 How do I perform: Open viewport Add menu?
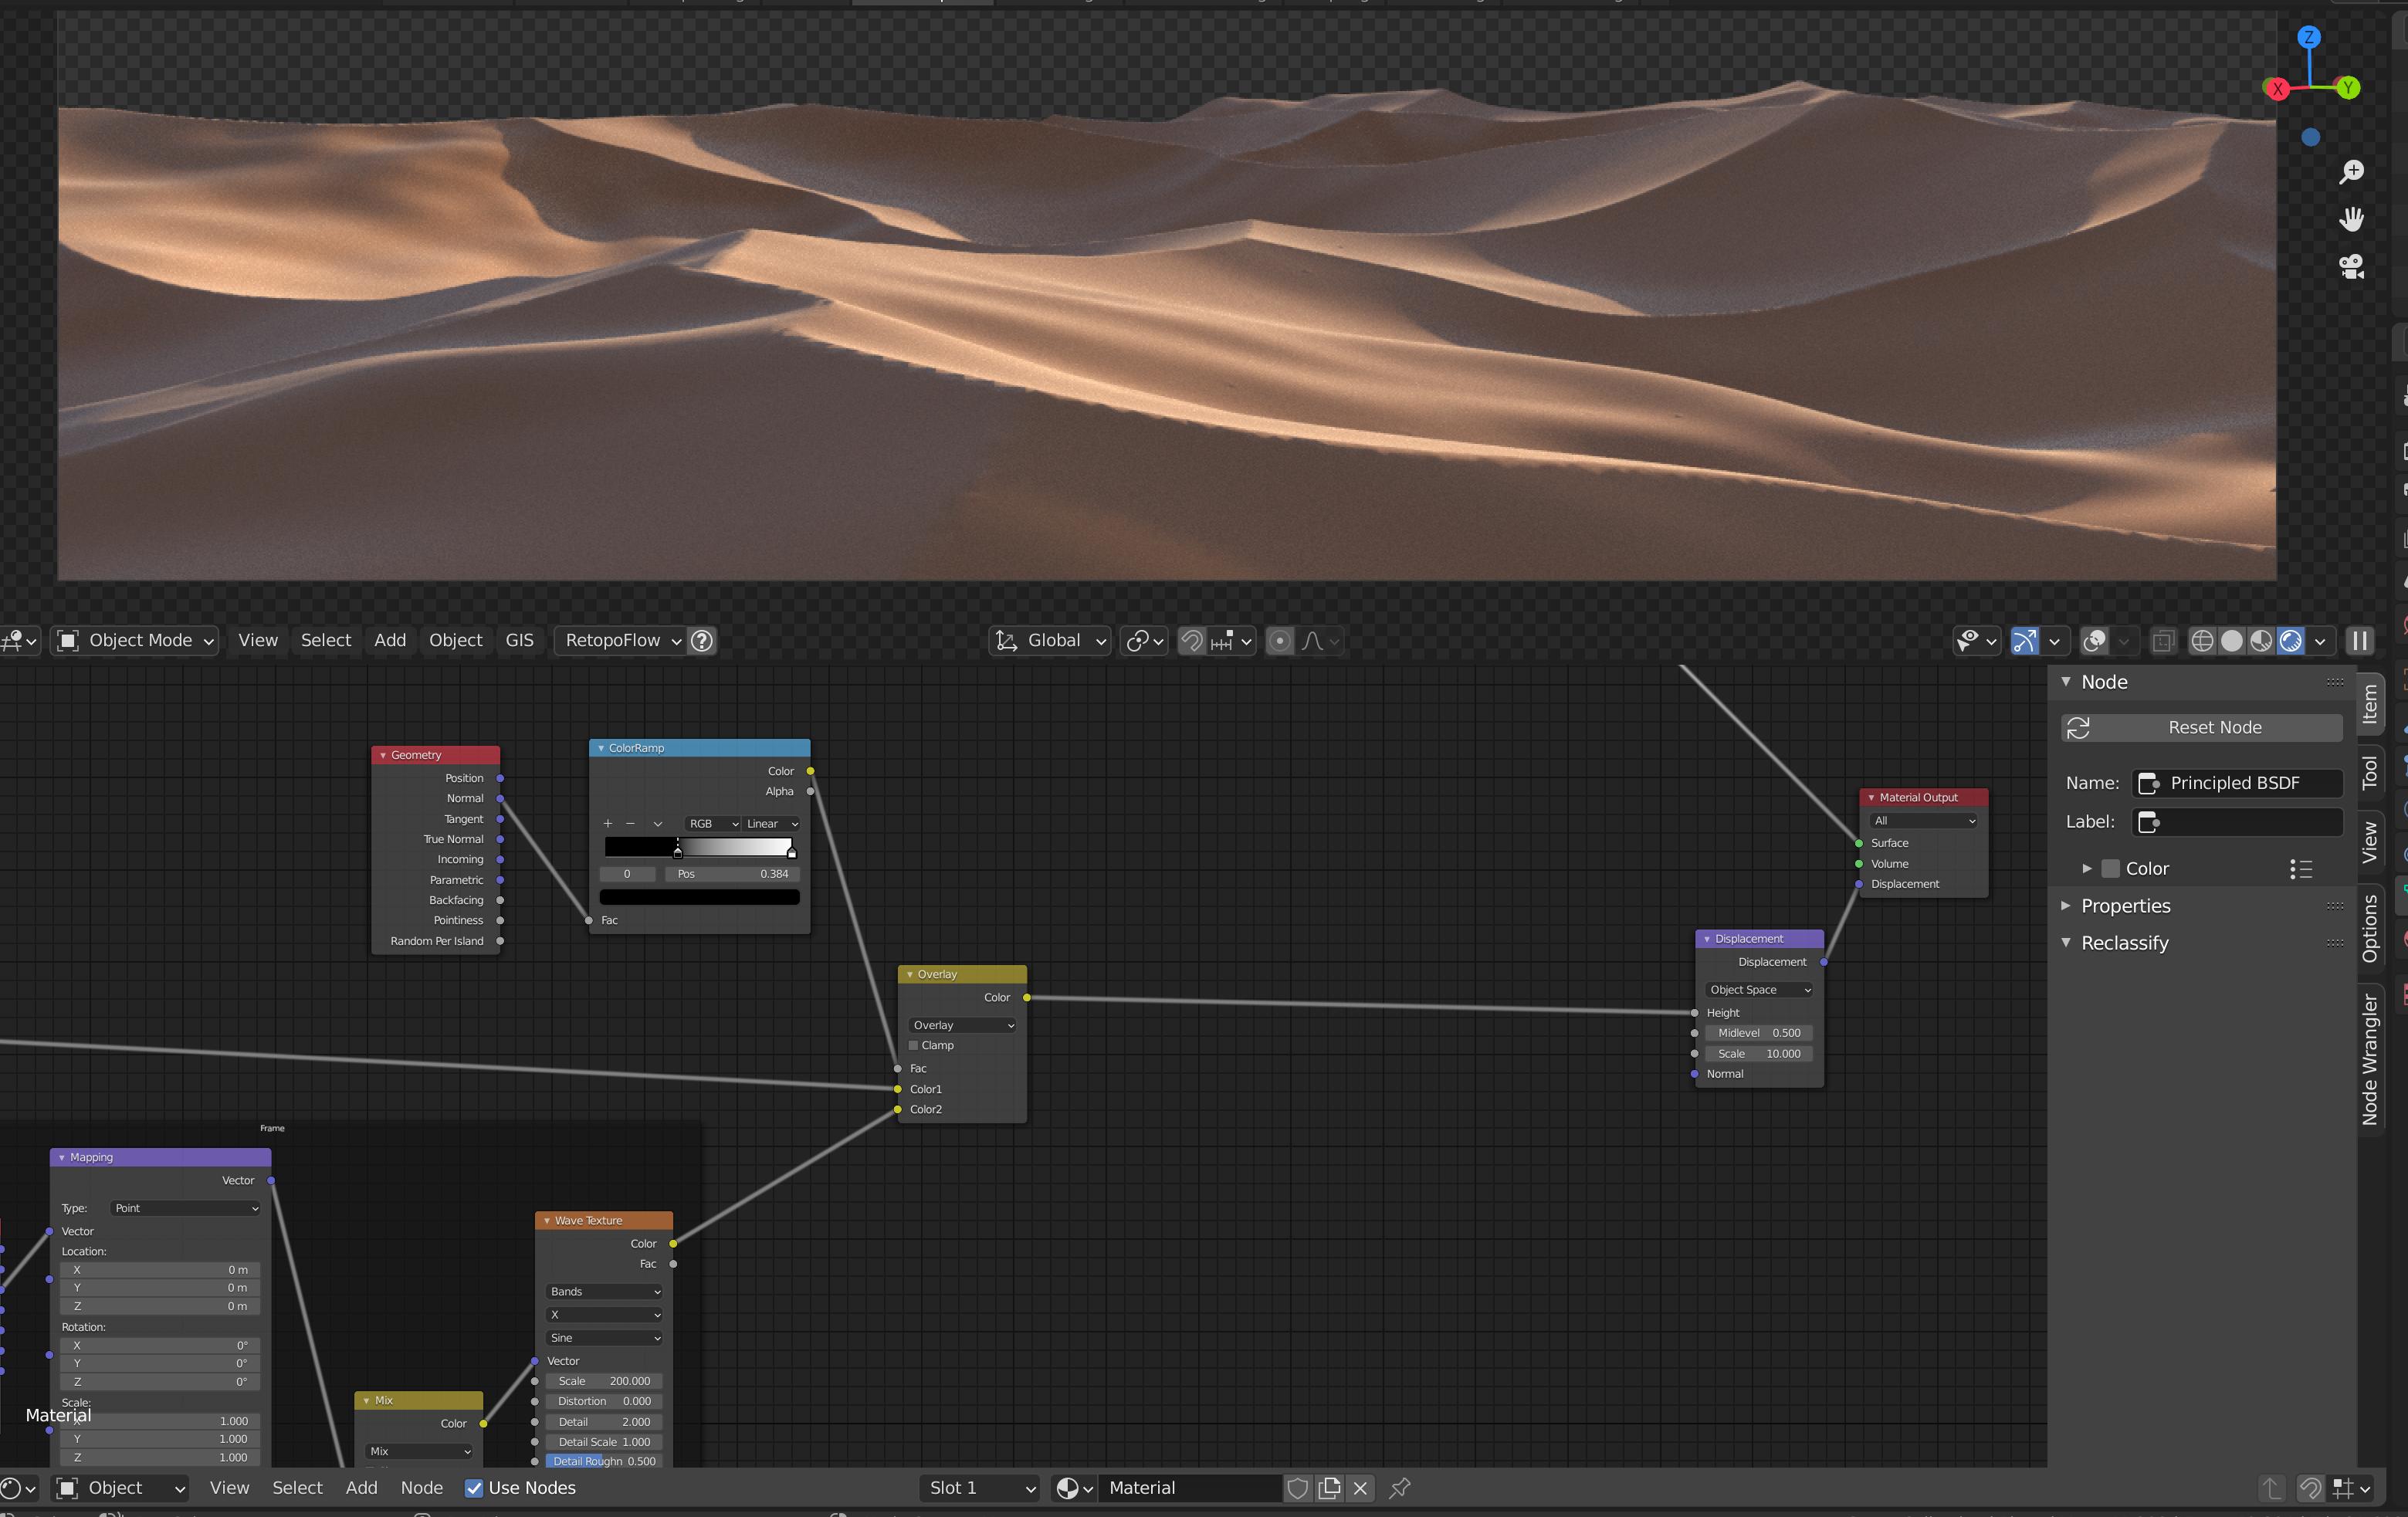(390, 641)
